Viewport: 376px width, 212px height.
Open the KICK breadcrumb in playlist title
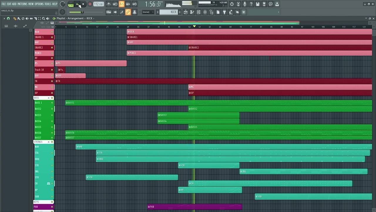(89, 18)
